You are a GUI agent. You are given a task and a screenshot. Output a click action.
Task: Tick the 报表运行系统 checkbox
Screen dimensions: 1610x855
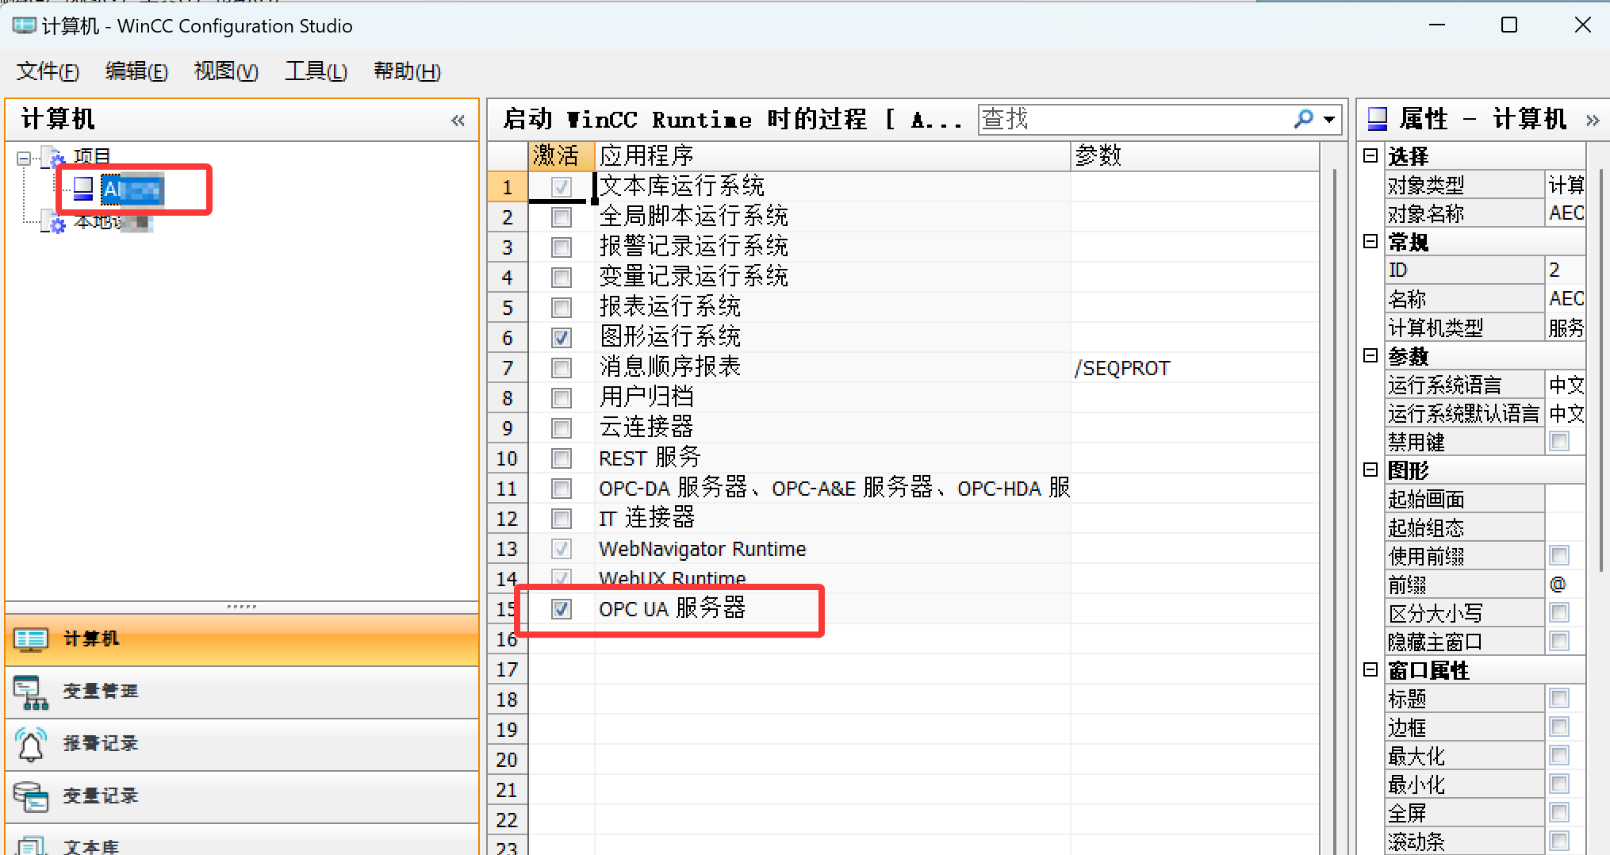tap(562, 308)
